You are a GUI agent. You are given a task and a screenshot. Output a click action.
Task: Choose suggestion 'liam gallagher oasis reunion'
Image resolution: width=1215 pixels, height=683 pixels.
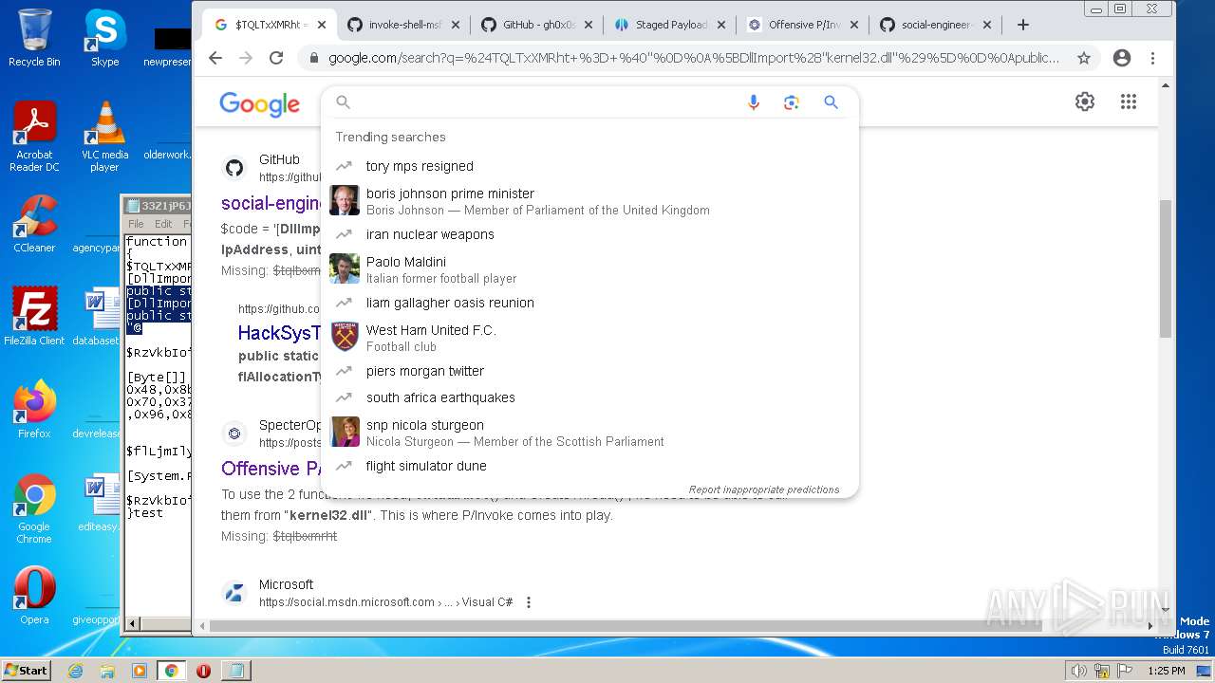pyautogui.click(x=589, y=303)
